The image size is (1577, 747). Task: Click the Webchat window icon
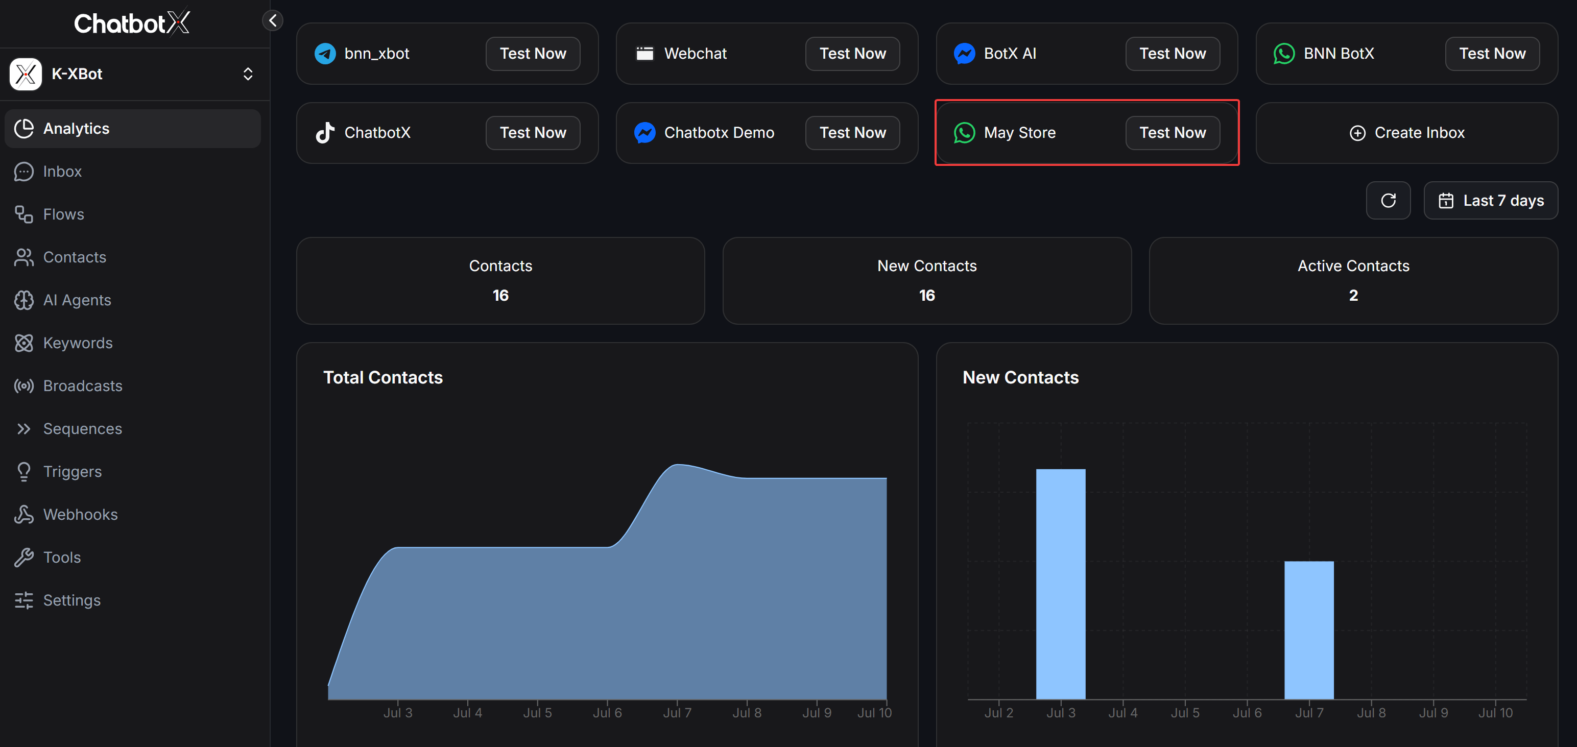click(644, 54)
